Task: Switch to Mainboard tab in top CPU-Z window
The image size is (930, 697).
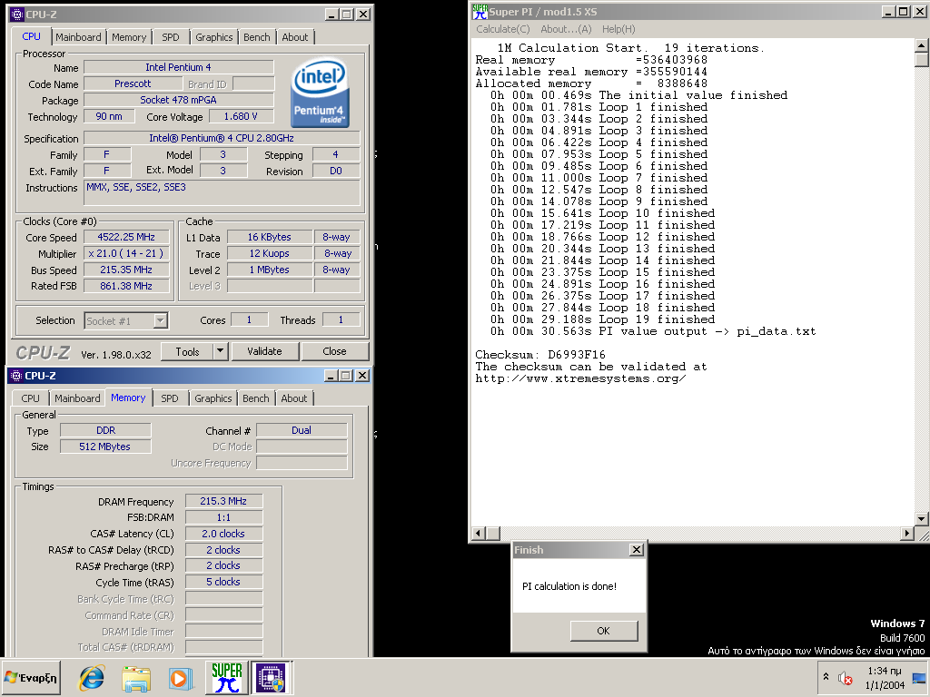Action: coord(78,36)
